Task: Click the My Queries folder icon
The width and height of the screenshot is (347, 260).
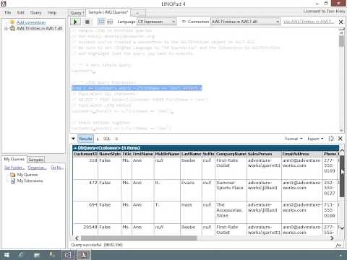Action: pos(13,175)
